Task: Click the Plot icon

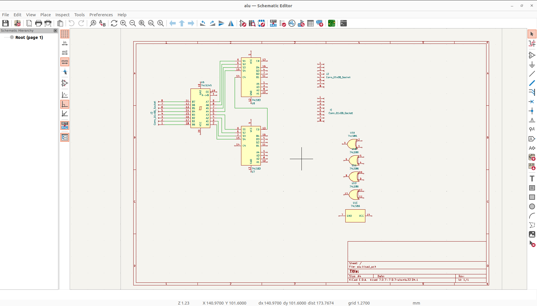Action: click(48, 23)
